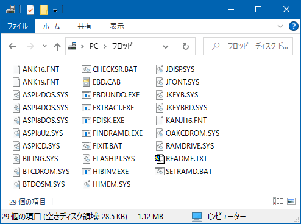Select the FDISK.EXE program icon
This screenshot has height=224, width=301.
click(x=87, y=121)
